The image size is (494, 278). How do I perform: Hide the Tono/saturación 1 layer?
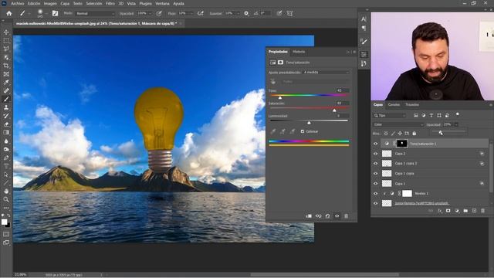coord(376,144)
